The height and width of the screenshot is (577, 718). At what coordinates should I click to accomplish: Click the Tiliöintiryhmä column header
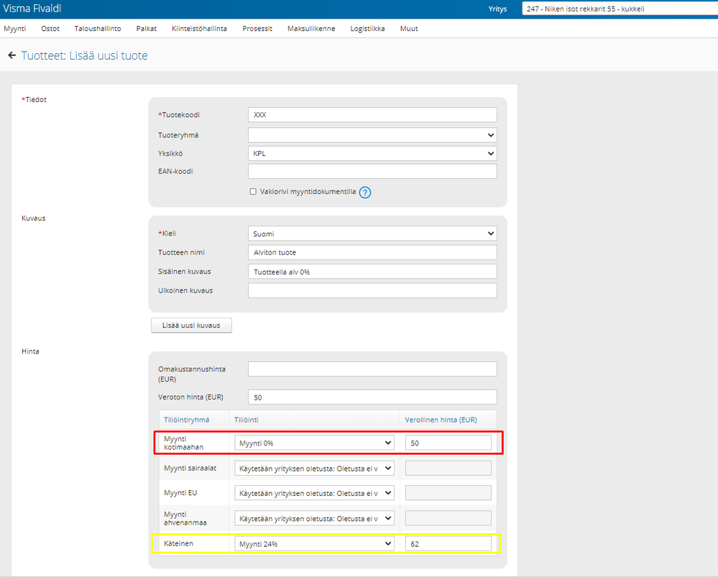(186, 420)
